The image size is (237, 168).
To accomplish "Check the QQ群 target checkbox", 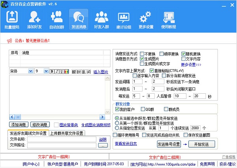I will coord(143,109).
